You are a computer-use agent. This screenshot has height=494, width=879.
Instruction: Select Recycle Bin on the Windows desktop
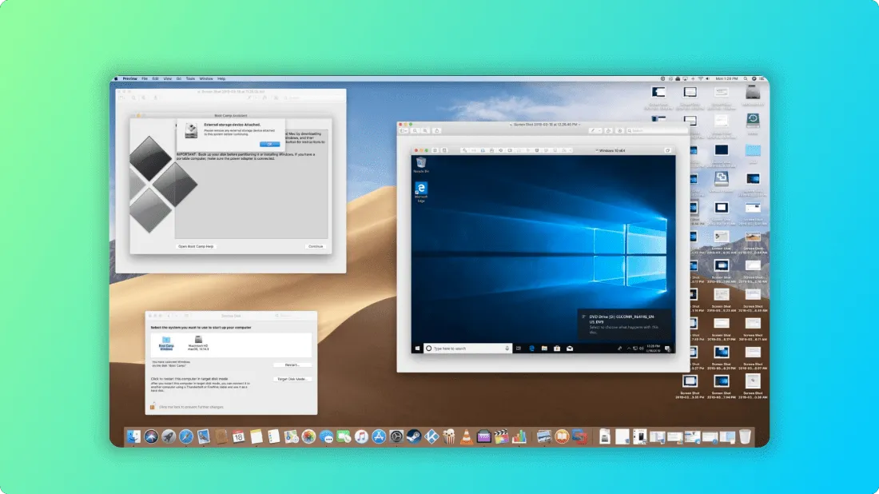click(x=421, y=165)
